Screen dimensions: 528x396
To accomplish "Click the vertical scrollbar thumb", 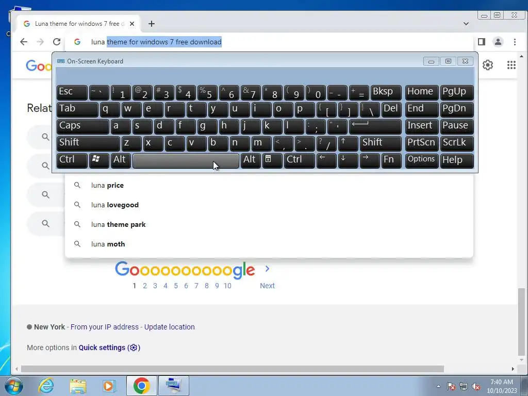I will pyautogui.click(x=521, y=322).
